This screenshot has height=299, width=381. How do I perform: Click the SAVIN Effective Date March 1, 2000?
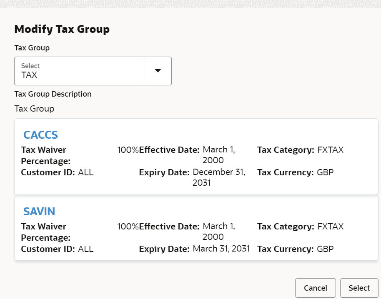pos(219,231)
